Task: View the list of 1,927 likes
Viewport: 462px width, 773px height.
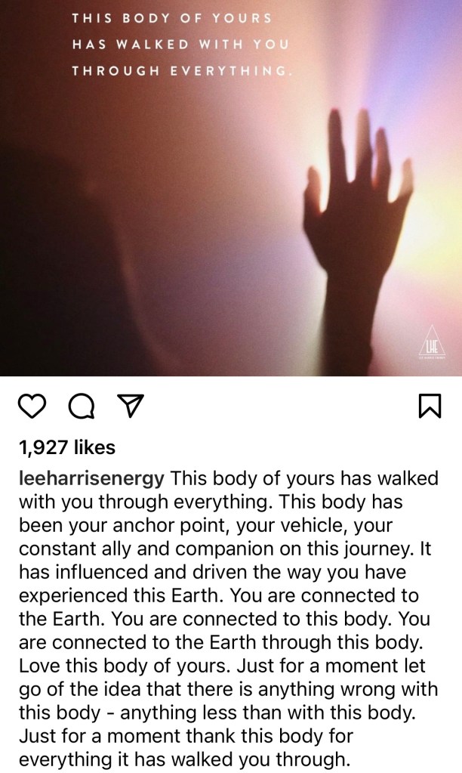Action: click(67, 447)
